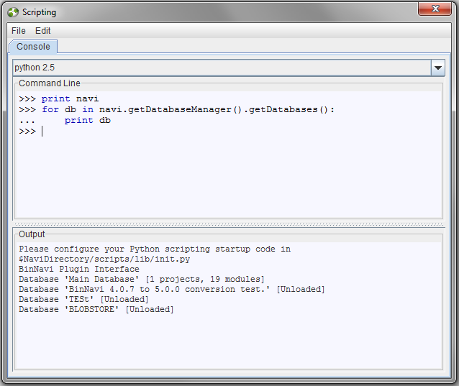Viewport: 459px width, 386px height.
Task: Select the Console tab
Action: (33, 47)
